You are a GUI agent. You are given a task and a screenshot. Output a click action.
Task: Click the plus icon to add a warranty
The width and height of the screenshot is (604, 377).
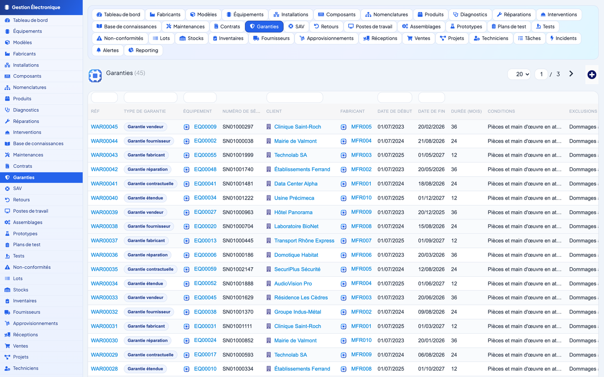click(x=591, y=75)
